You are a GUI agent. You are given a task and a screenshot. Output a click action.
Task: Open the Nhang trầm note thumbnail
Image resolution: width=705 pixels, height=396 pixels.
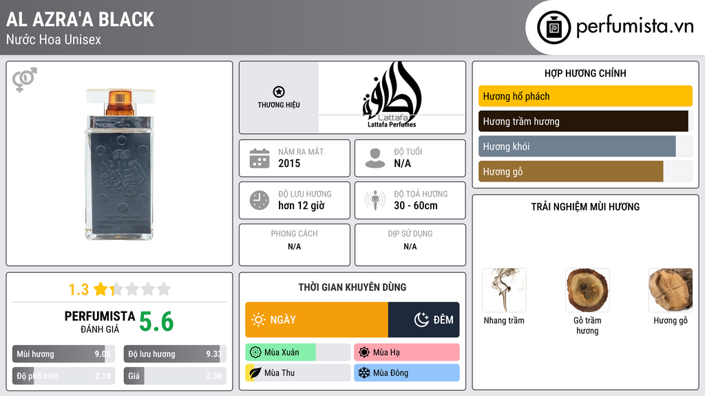pos(504,290)
